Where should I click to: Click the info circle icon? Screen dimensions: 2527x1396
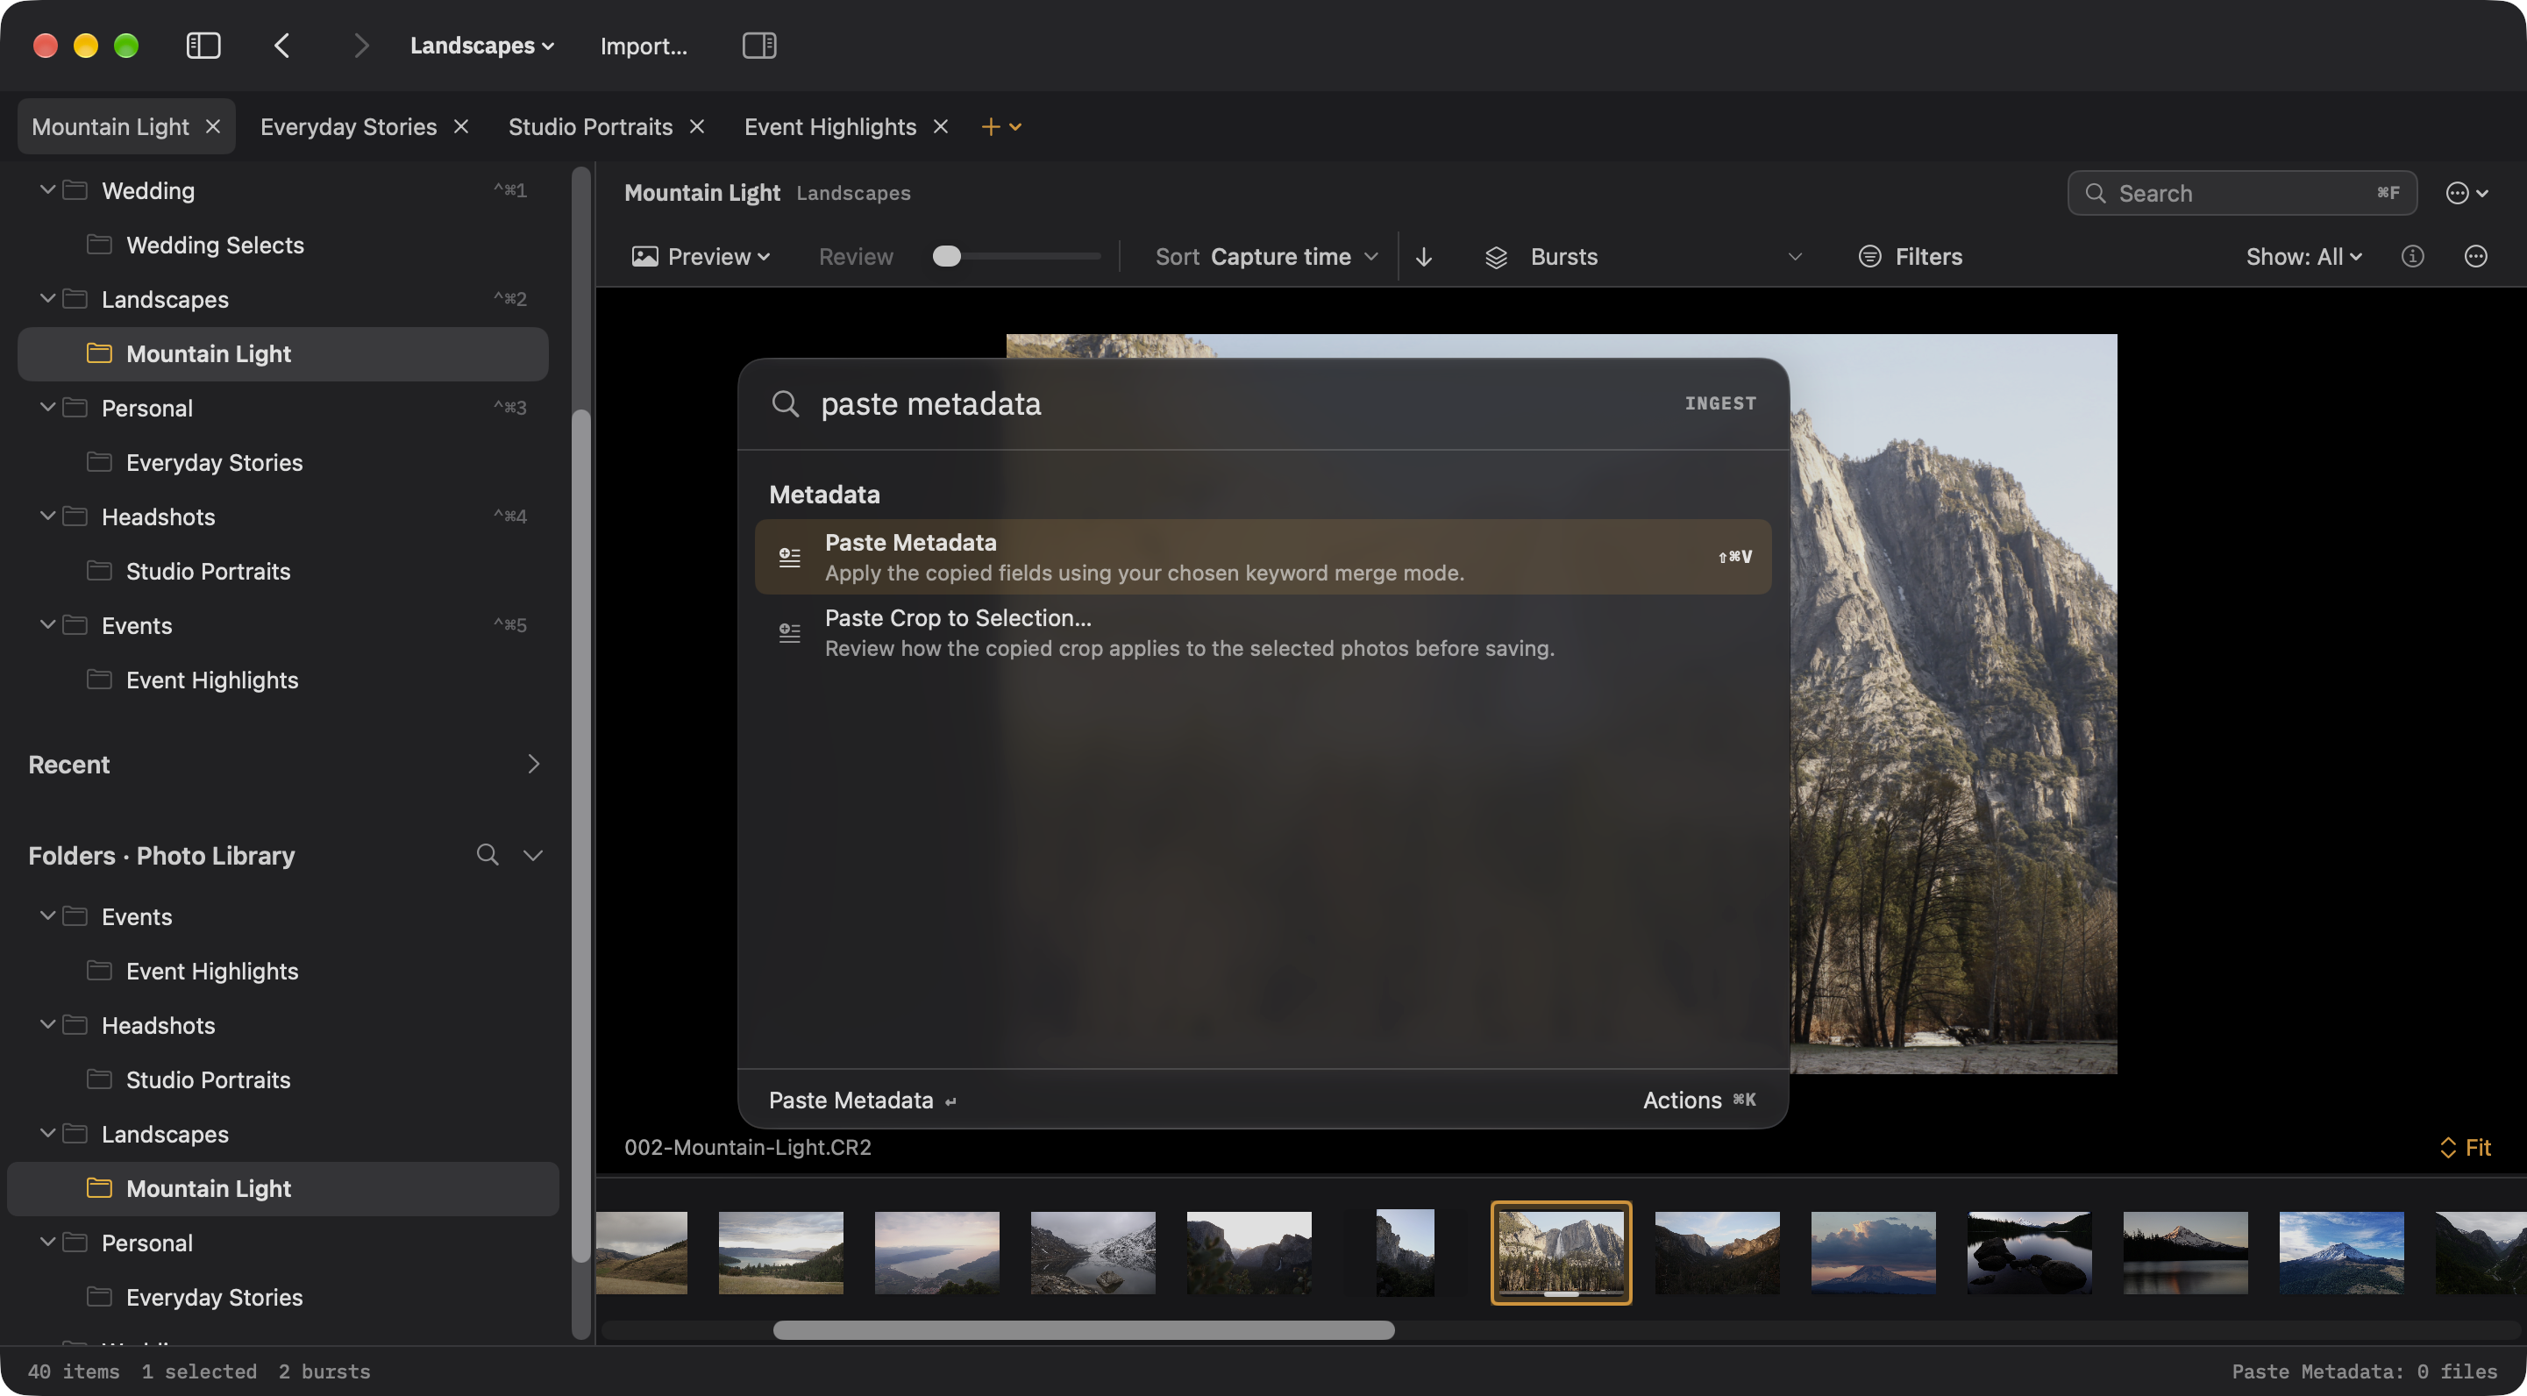coord(2413,257)
